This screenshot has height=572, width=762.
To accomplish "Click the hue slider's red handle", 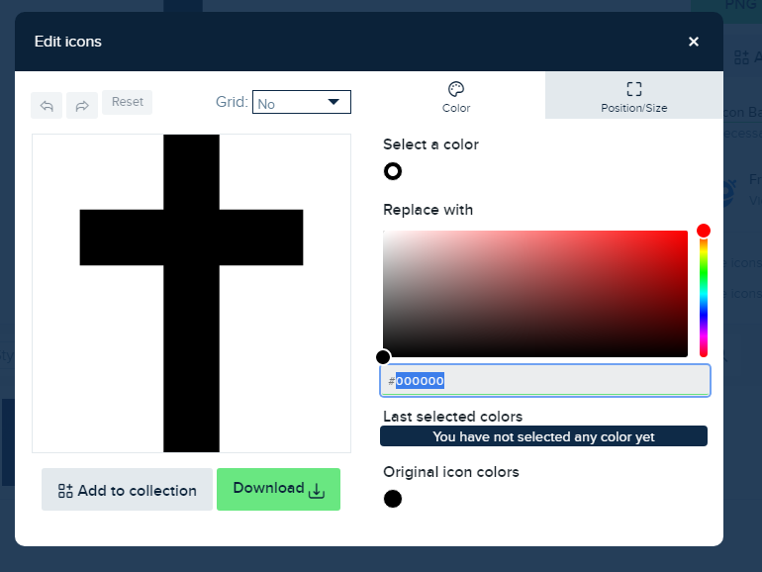I will coord(704,231).
